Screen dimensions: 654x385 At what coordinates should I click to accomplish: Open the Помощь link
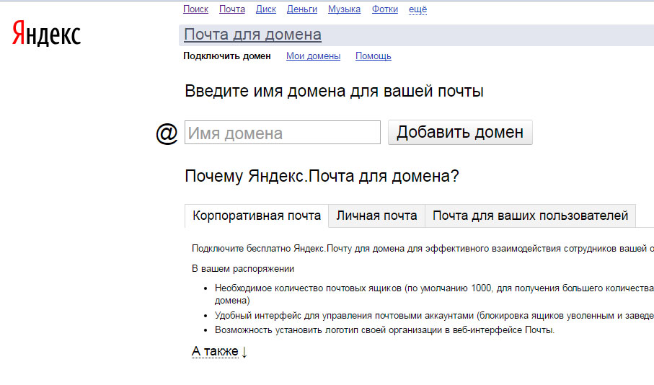coord(374,56)
